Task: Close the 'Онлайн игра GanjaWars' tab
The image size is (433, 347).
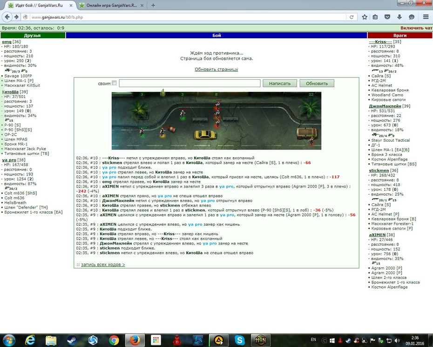Action: click(142, 5)
